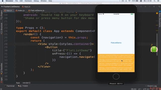The height and width of the screenshot is (90, 161).
Task: Open the Notification Center icon
Action: click(158, 1)
